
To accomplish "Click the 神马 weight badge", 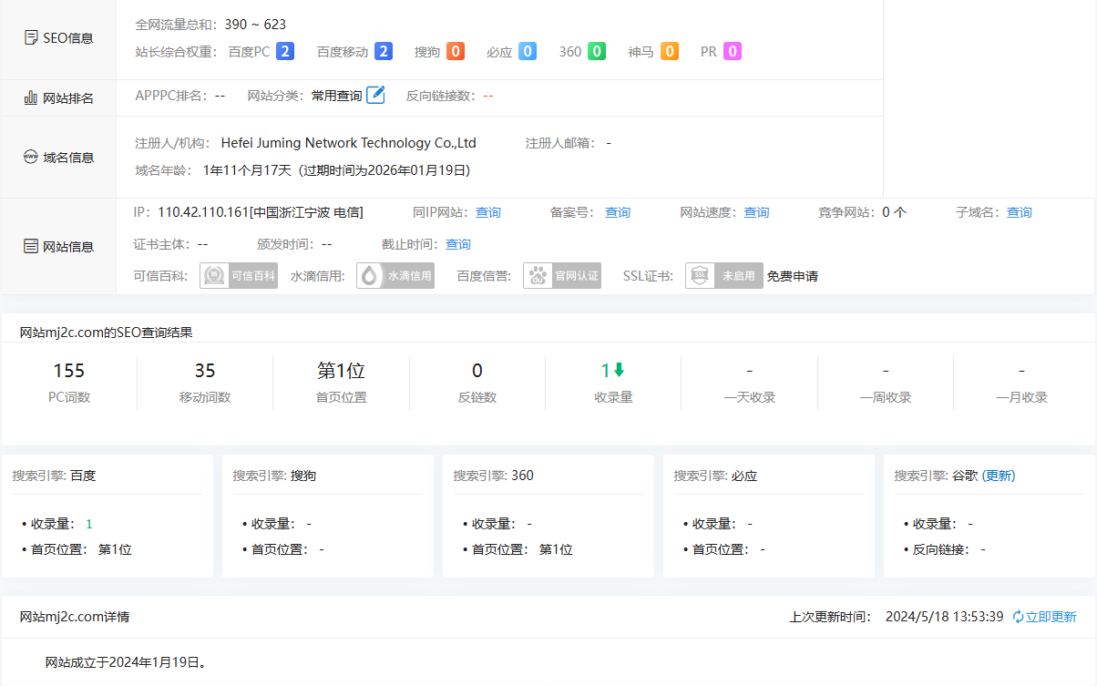I will click(670, 52).
